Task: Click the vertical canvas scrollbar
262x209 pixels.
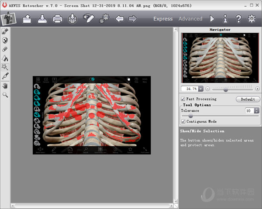Action: point(176,115)
